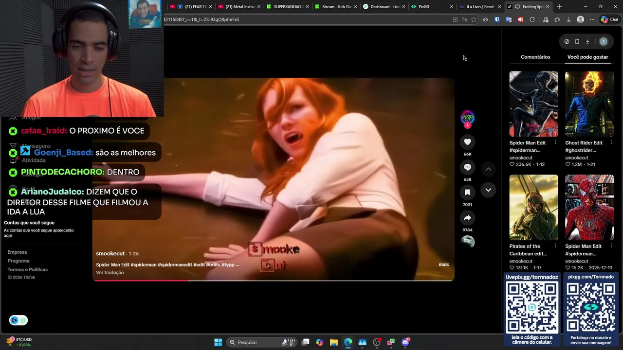Open comments via the speech bubble icon

(467, 167)
